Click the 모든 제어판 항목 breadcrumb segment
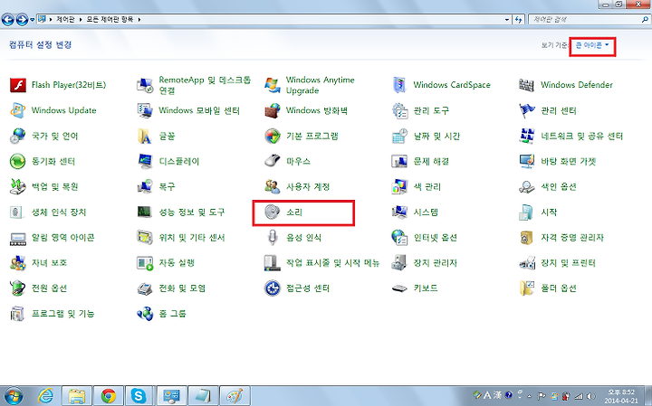This screenshot has width=652, height=406. [110, 19]
